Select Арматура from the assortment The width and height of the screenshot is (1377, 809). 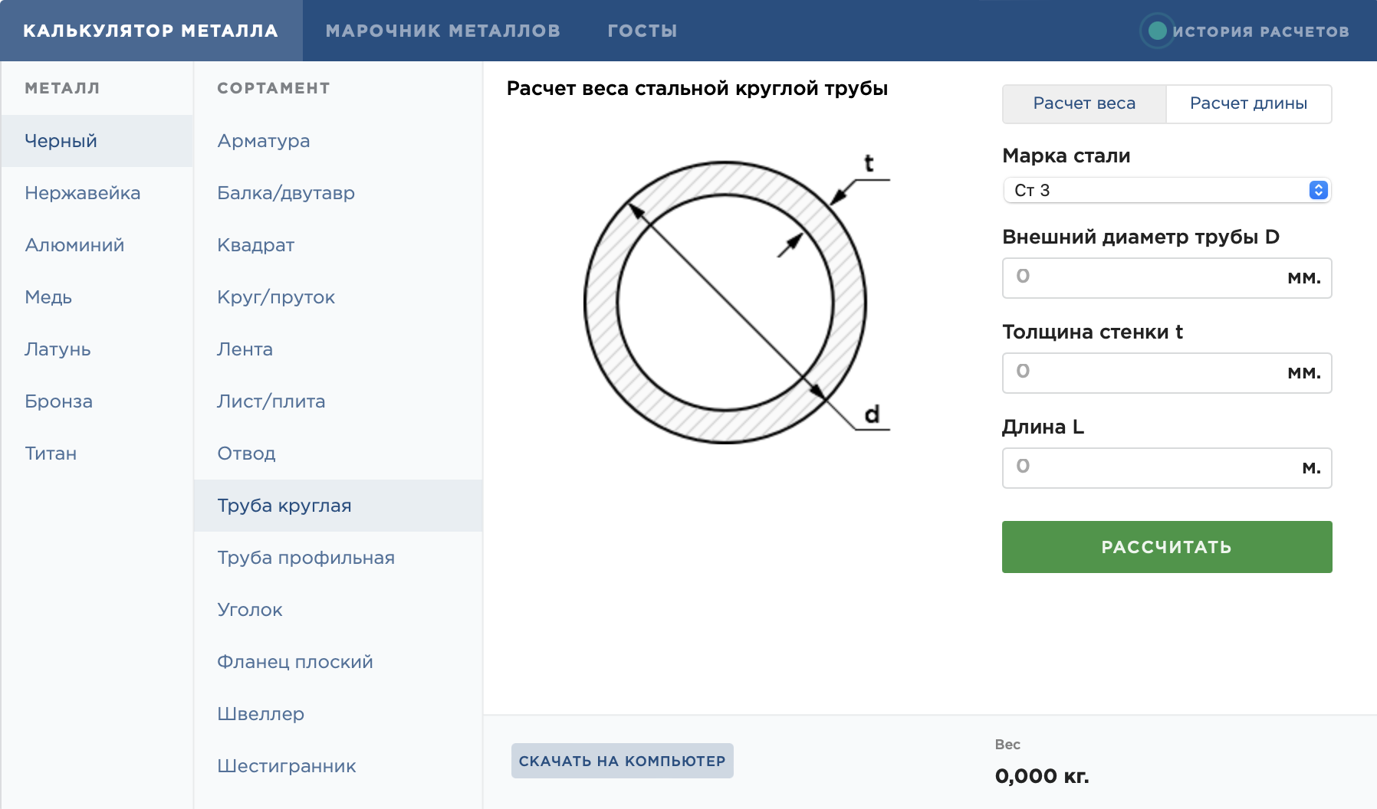263,141
